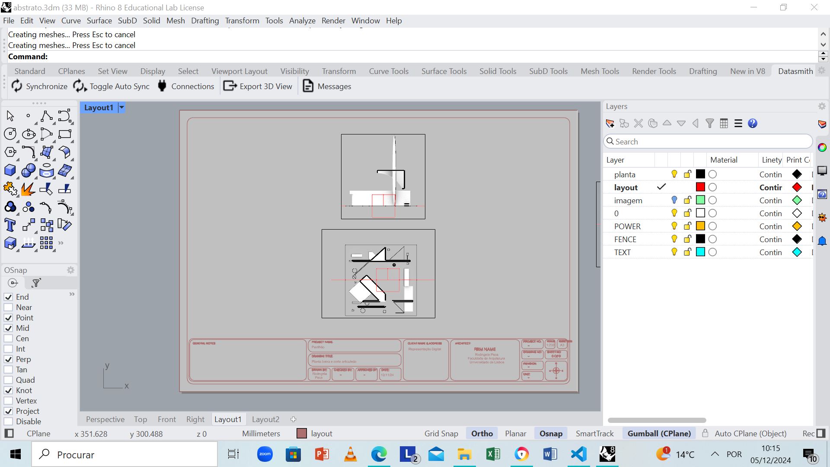830x467 pixels.
Task: Click the OSnap filter funnel icon
Action: click(36, 283)
